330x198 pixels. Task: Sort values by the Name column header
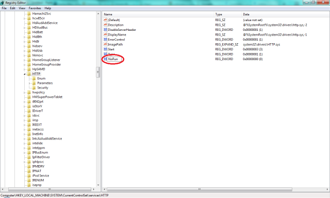(158, 14)
